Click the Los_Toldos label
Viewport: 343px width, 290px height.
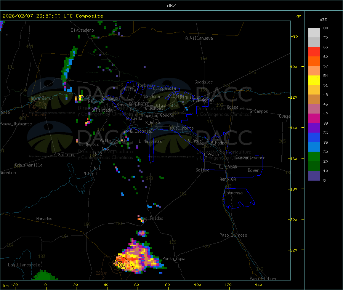152,218
